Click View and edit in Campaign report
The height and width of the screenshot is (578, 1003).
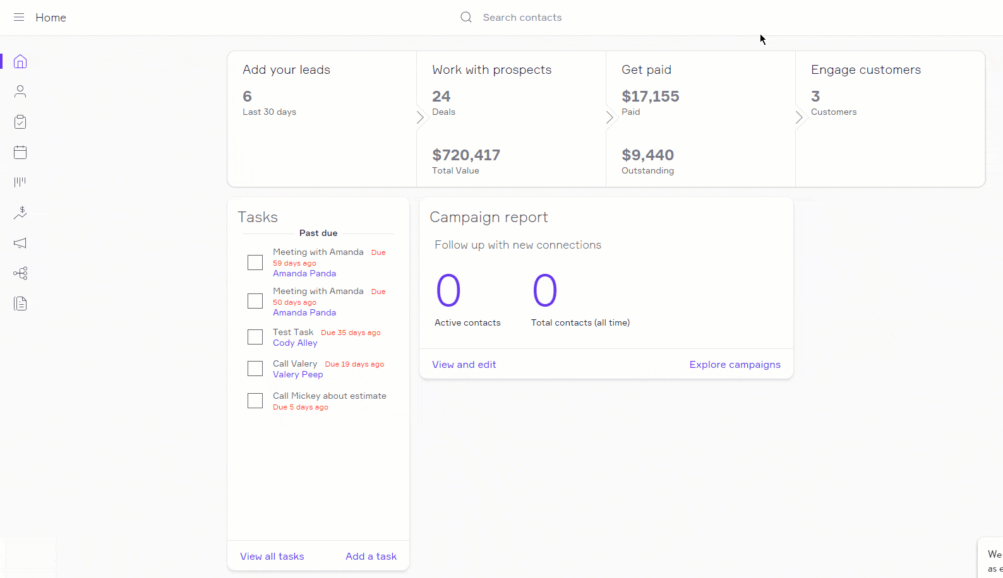coord(464,365)
